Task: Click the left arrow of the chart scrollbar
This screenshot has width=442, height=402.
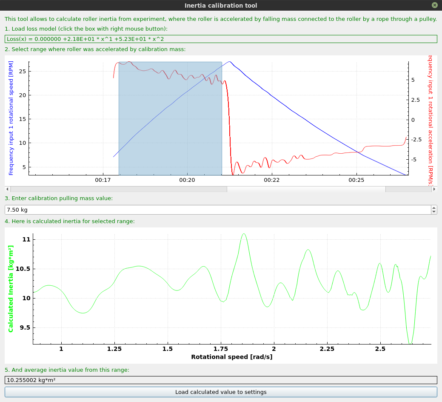Action: 7,189
